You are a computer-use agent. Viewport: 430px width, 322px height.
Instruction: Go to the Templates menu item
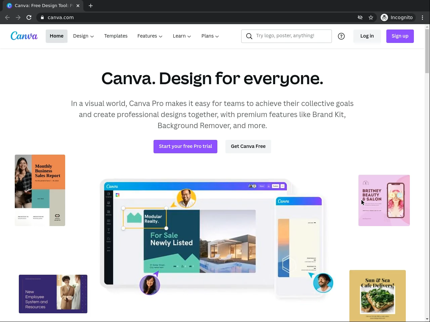point(116,36)
